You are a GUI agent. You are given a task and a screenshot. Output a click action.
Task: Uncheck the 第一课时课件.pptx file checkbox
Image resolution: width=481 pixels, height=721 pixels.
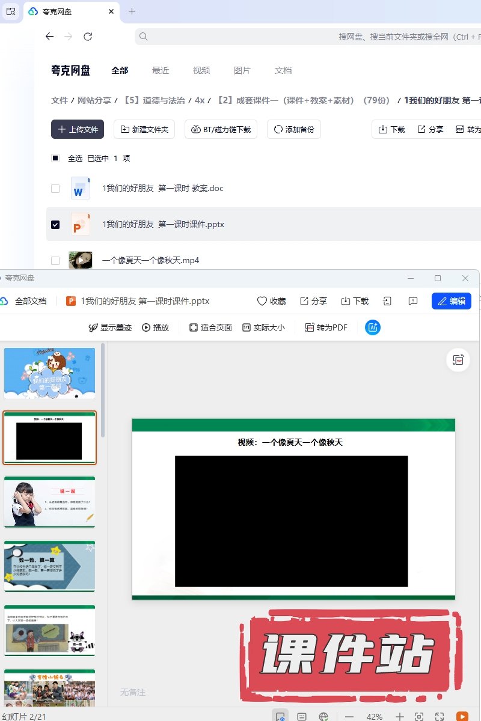point(55,224)
